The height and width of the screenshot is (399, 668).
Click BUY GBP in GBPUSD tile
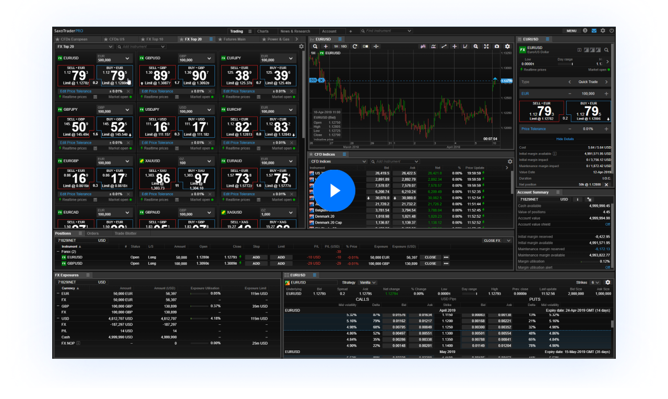(x=196, y=76)
